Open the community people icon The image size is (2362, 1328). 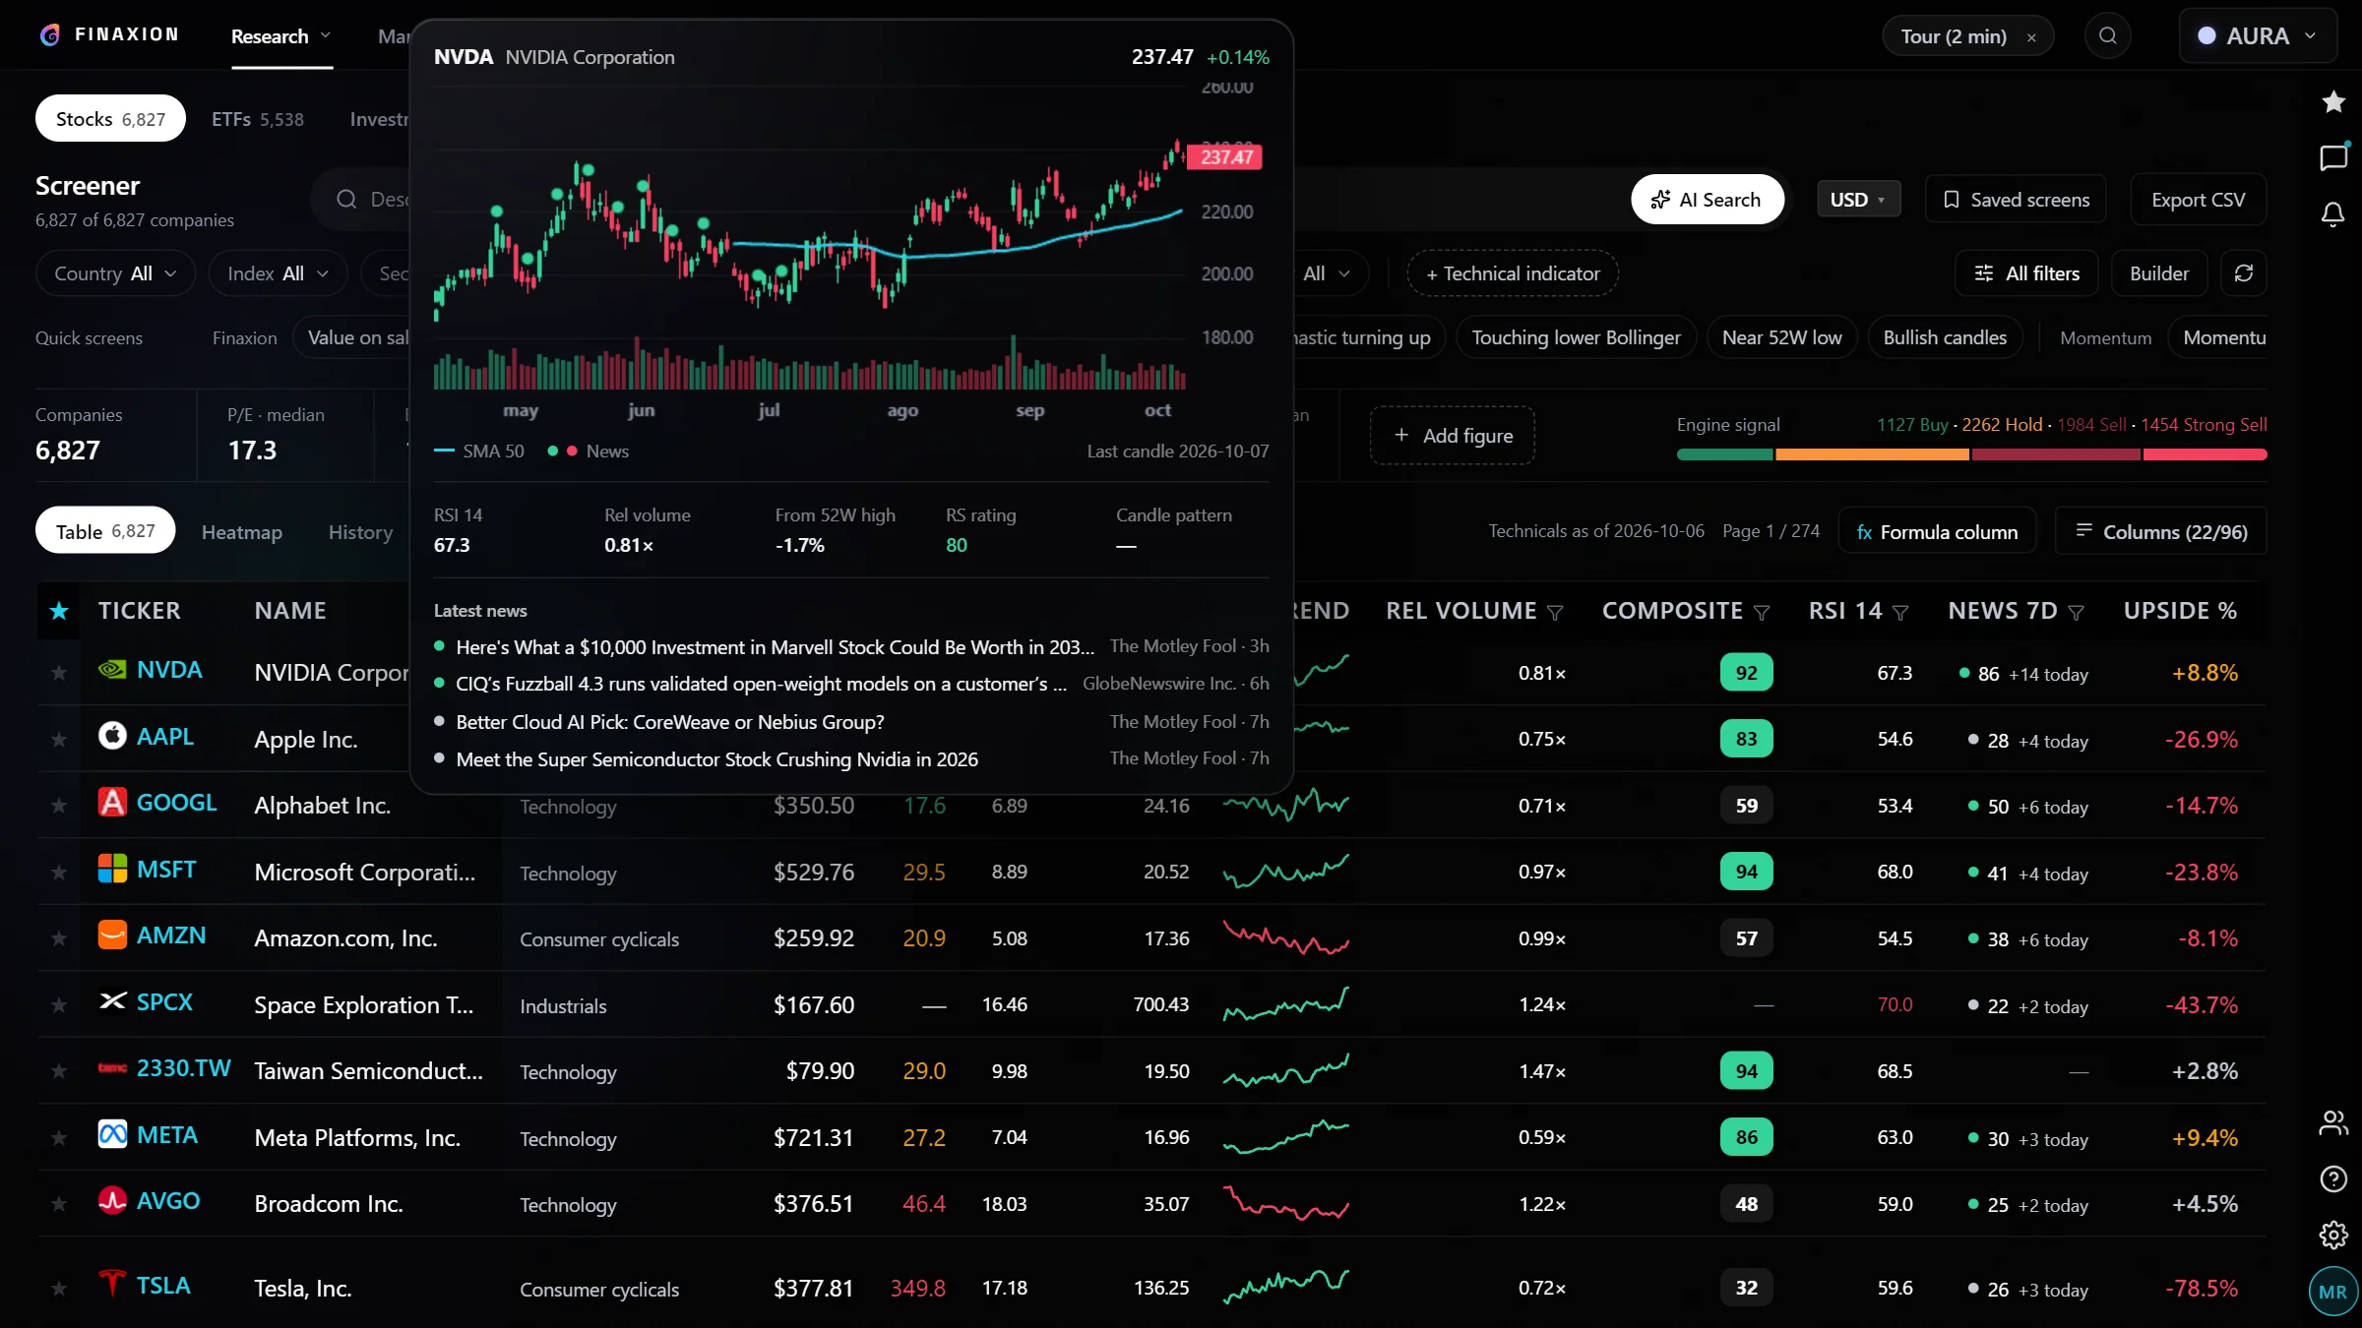tap(2333, 1122)
